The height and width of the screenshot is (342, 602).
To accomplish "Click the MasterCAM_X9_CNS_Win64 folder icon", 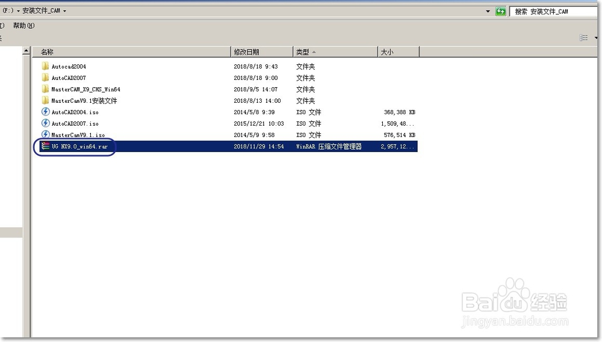I will click(x=45, y=89).
